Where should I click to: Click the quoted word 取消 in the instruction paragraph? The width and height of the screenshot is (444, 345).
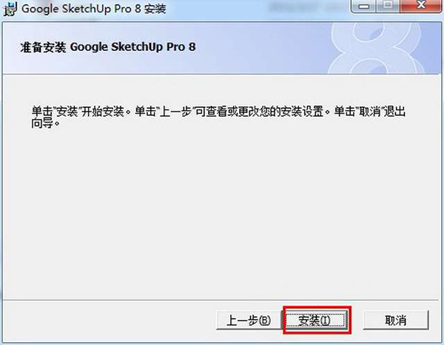(x=371, y=112)
